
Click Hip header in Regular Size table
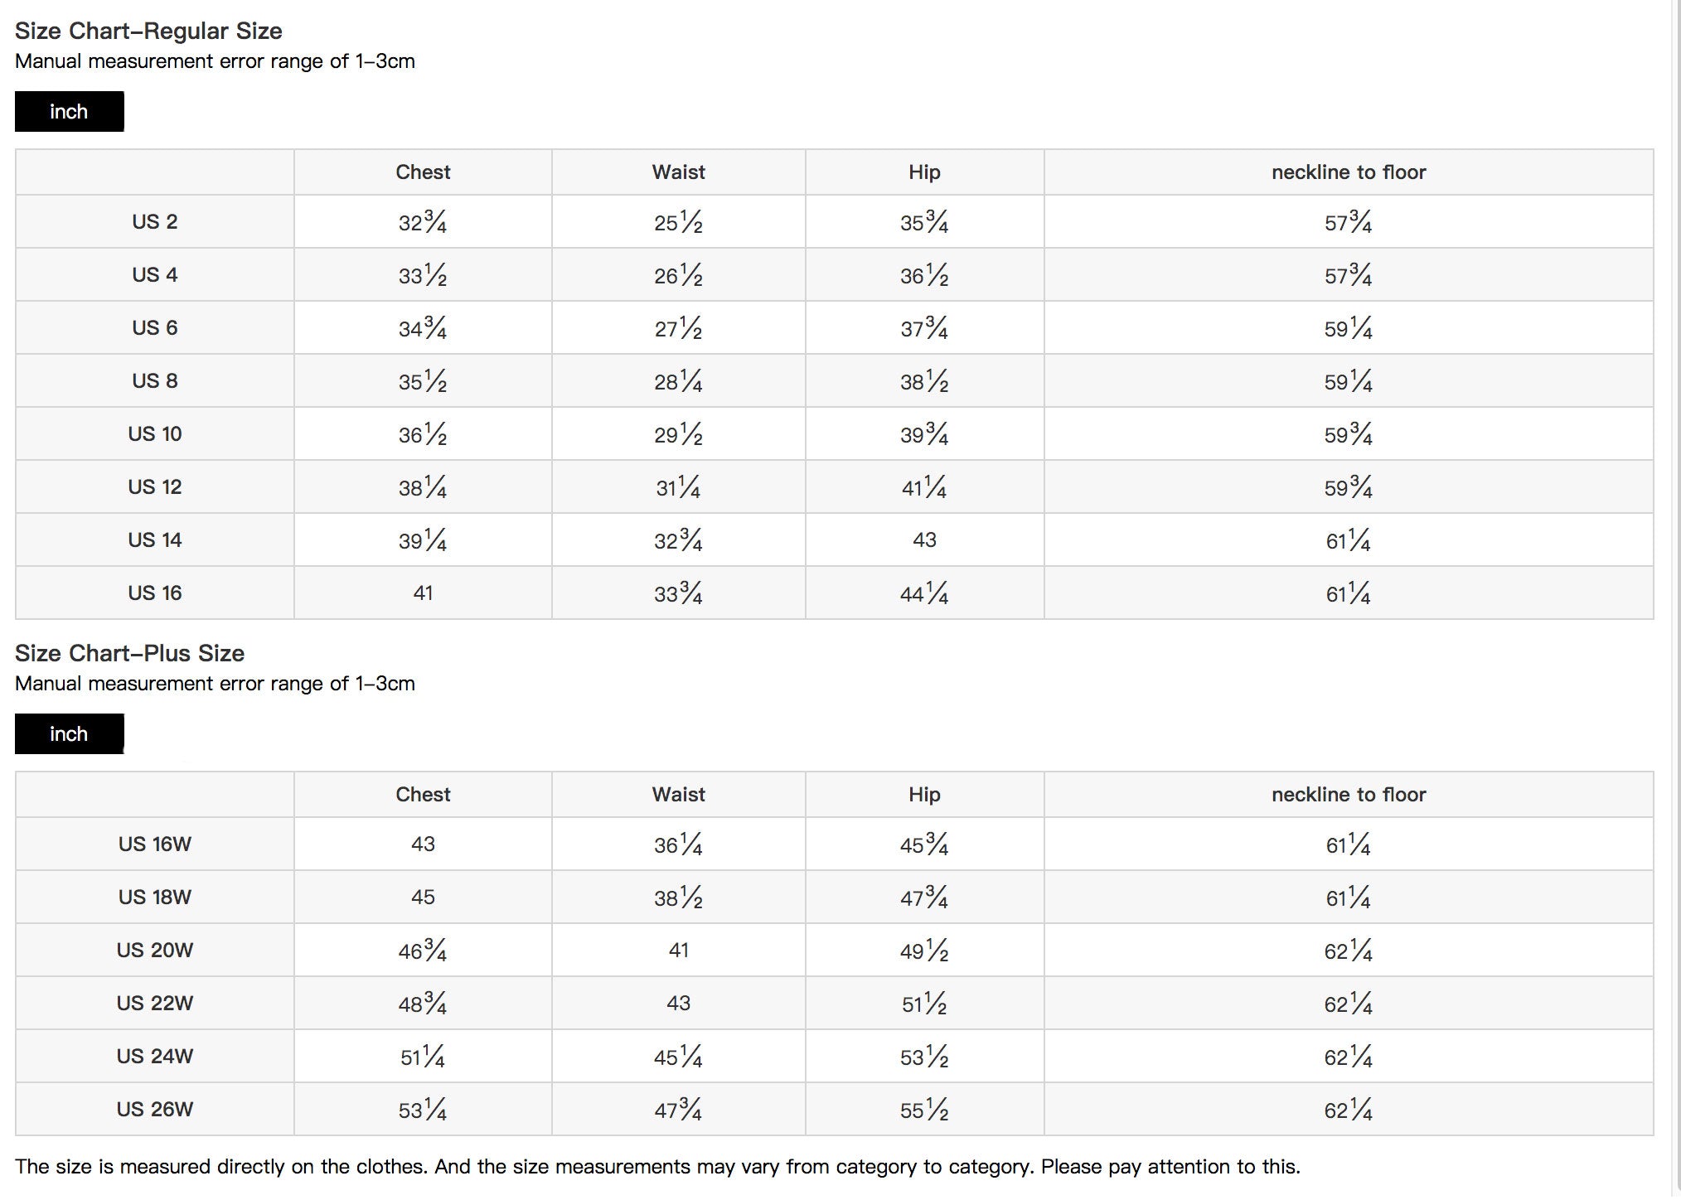pos(924,172)
